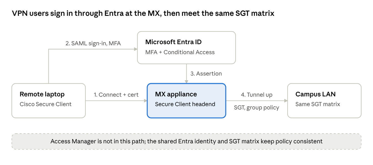Click the Access Manager note banner

click(x=186, y=141)
